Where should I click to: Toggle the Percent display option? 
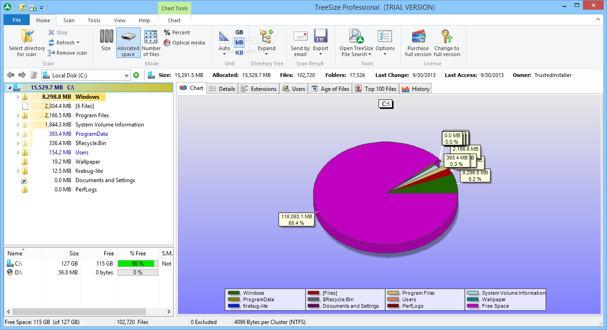coord(177,32)
